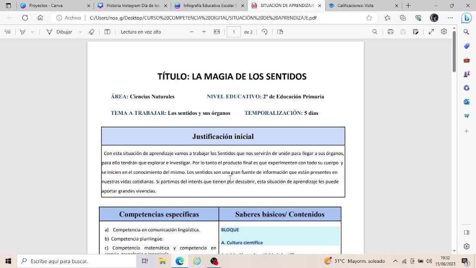
Task: Click the page number input field
Action: click(x=234, y=32)
